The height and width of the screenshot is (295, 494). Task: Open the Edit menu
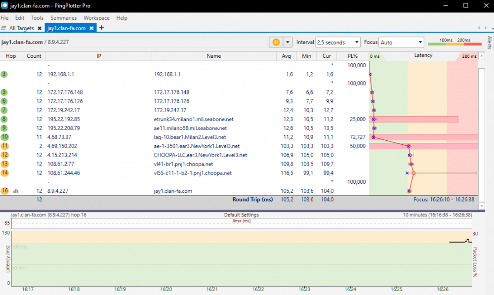pyautogui.click(x=20, y=18)
